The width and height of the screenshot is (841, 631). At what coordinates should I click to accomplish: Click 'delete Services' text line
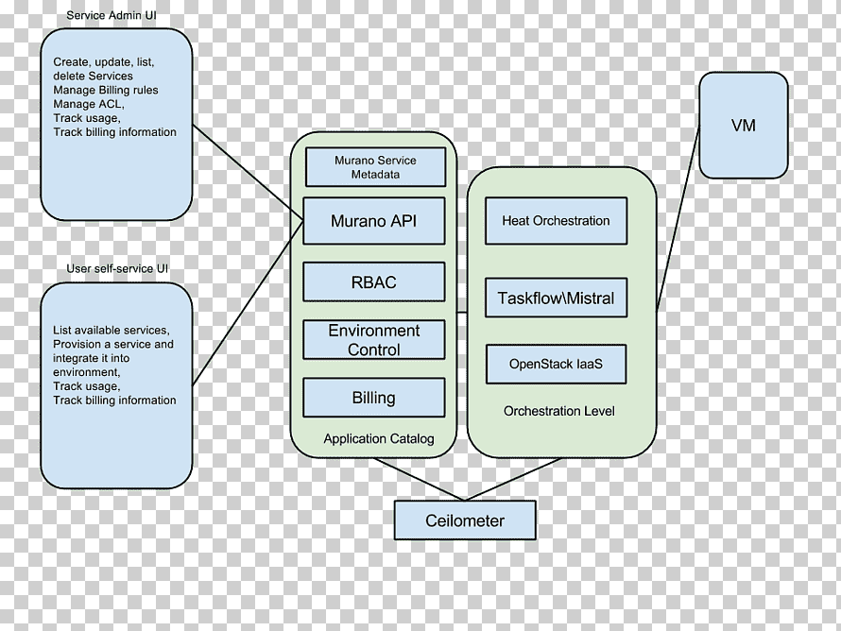point(93,77)
